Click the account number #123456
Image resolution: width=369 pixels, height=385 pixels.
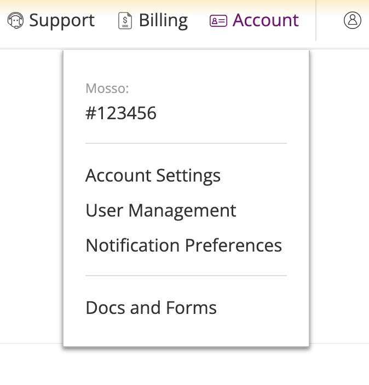(120, 113)
